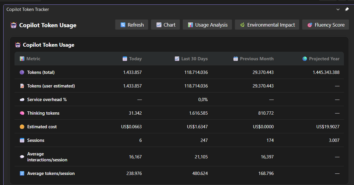Click the robot icon in the card heading
Viewport: 354px width, 185px height.
click(17, 45)
